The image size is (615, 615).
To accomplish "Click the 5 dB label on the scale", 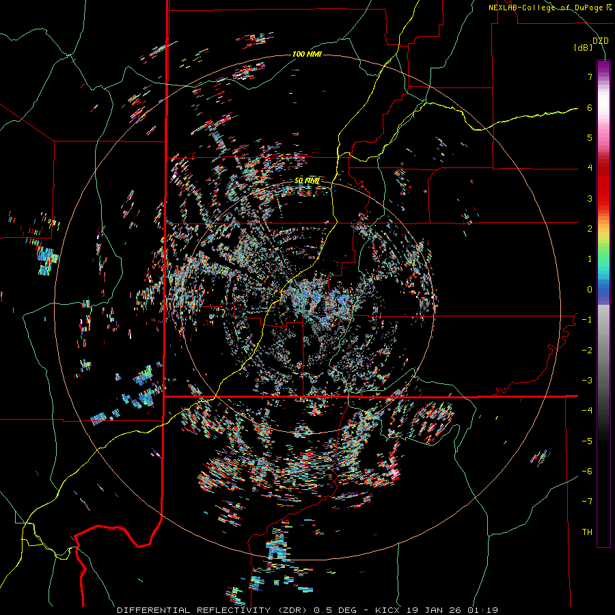I will (590, 137).
